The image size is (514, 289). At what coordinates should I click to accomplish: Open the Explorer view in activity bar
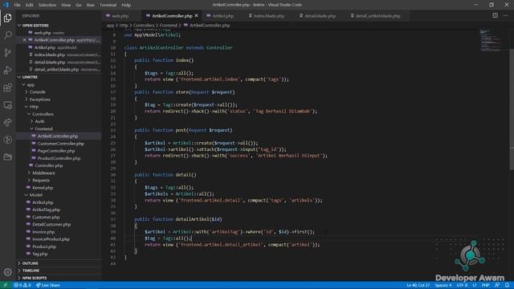(7, 18)
